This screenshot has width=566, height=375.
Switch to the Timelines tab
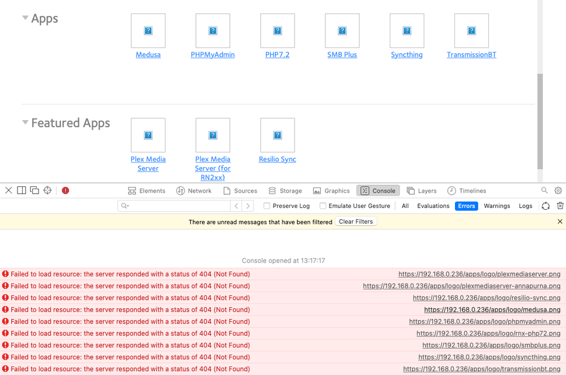tap(467, 190)
